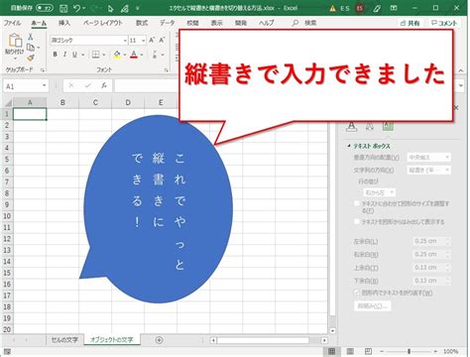The image size is (470, 357).
Task: Open the Insert (挿入) ribbon tab
Action: pos(64,23)
